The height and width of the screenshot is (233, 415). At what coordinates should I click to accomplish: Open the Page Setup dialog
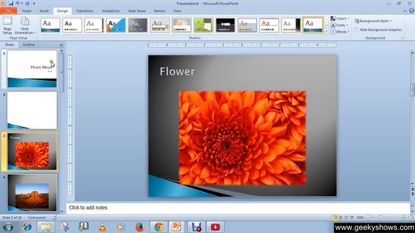point(7,25)
